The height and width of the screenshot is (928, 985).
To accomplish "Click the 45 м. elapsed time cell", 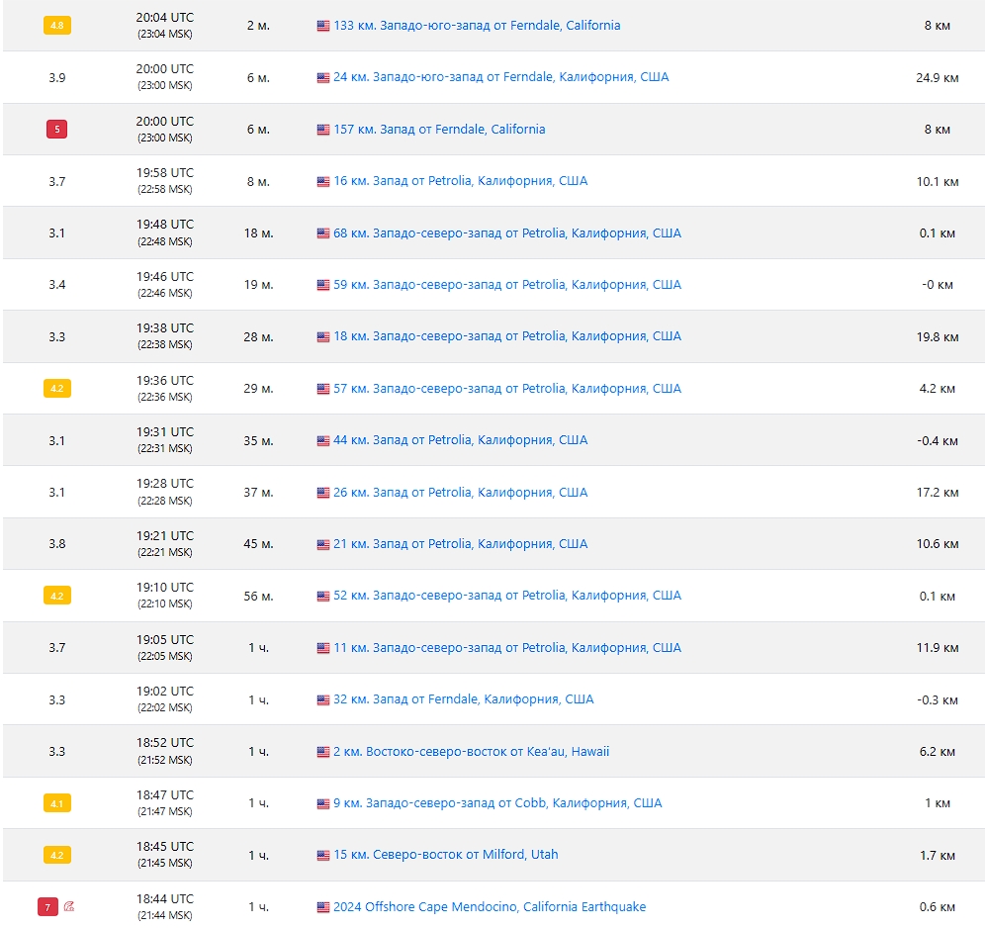I will coord(259,544).
